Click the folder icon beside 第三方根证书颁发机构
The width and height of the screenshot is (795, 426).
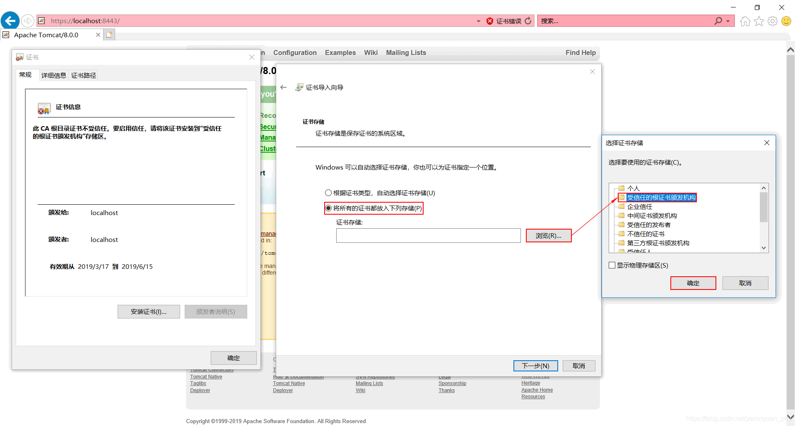coord(621,243)
